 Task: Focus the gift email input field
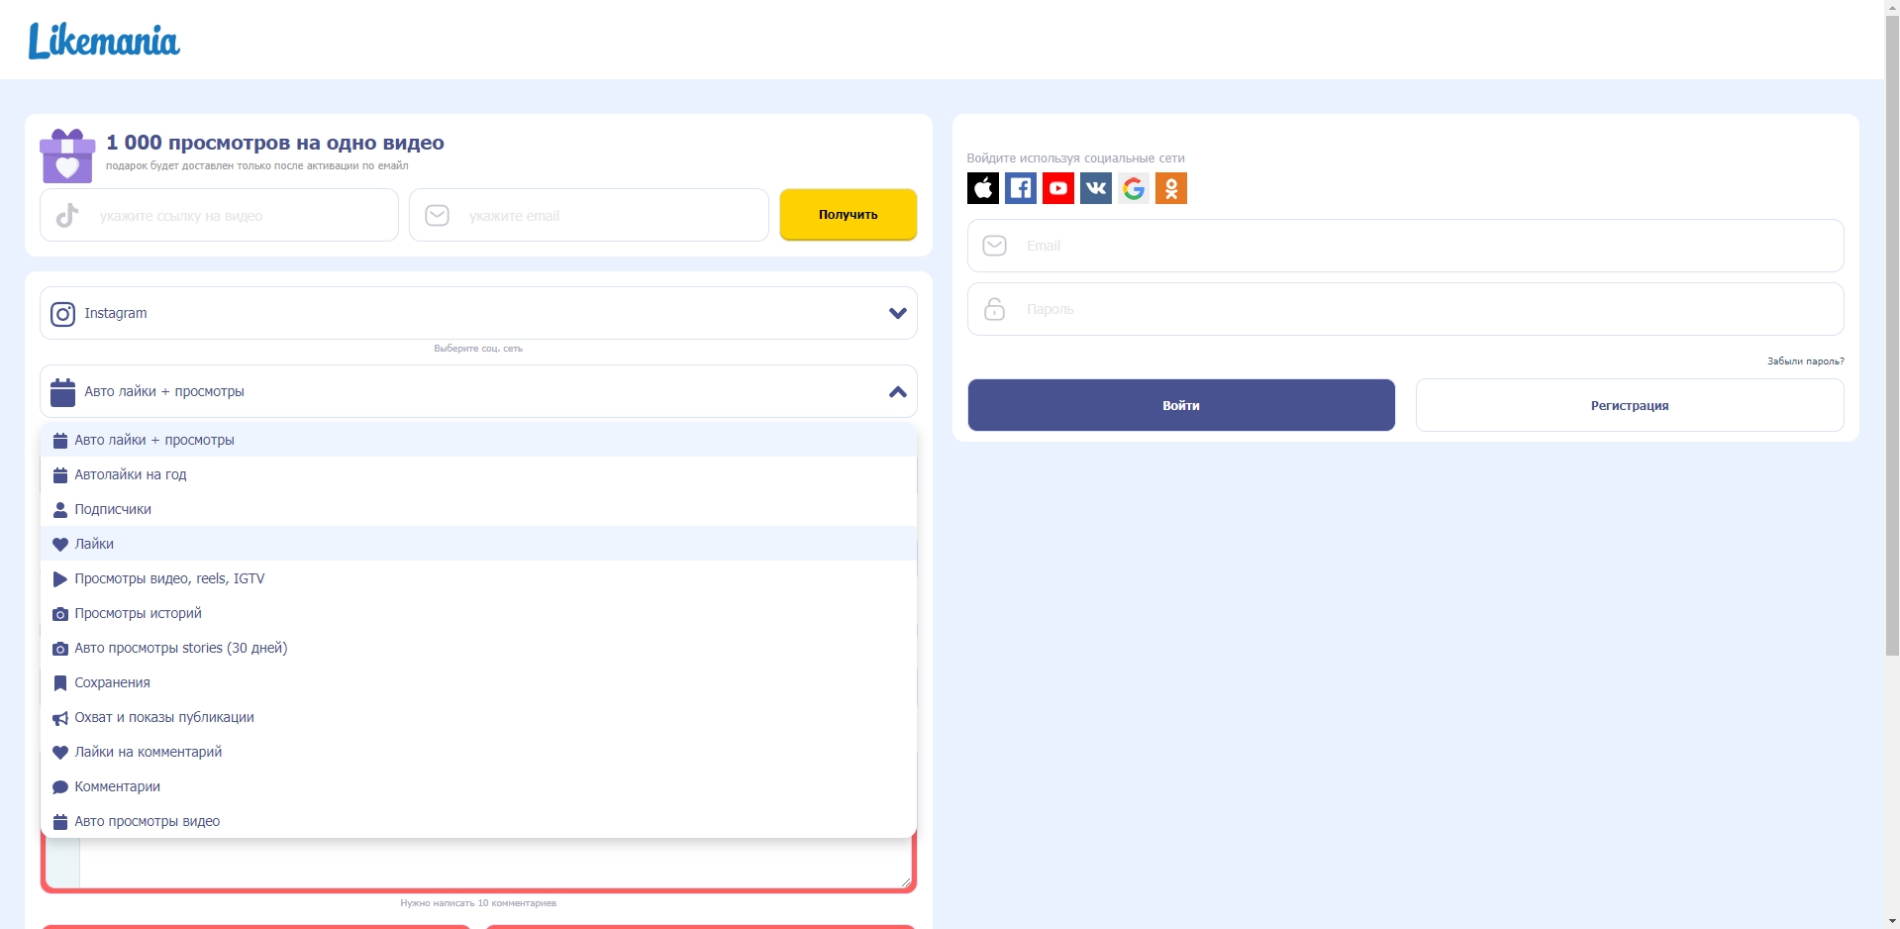(x=589, y=215)
